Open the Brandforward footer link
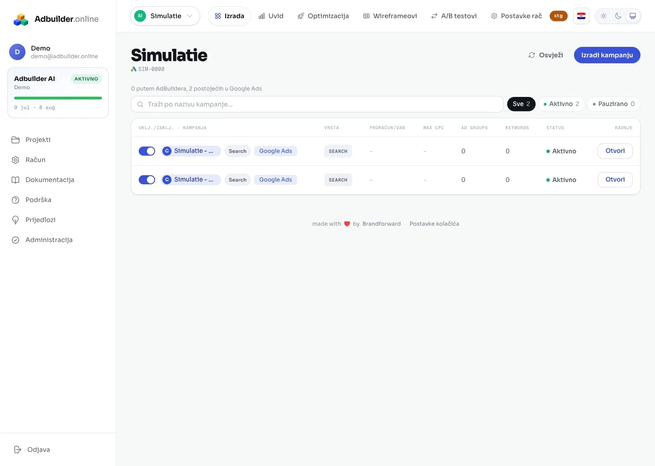 pyautogui.click(x=382, y=224)
